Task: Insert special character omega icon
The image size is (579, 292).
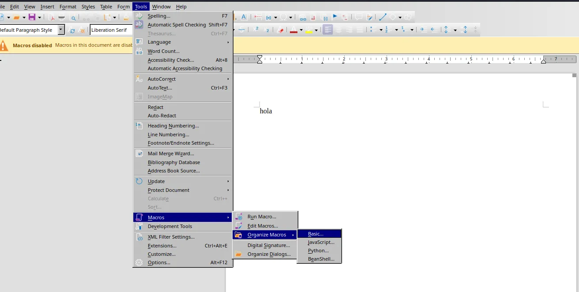Action: [x=283, y=17]
